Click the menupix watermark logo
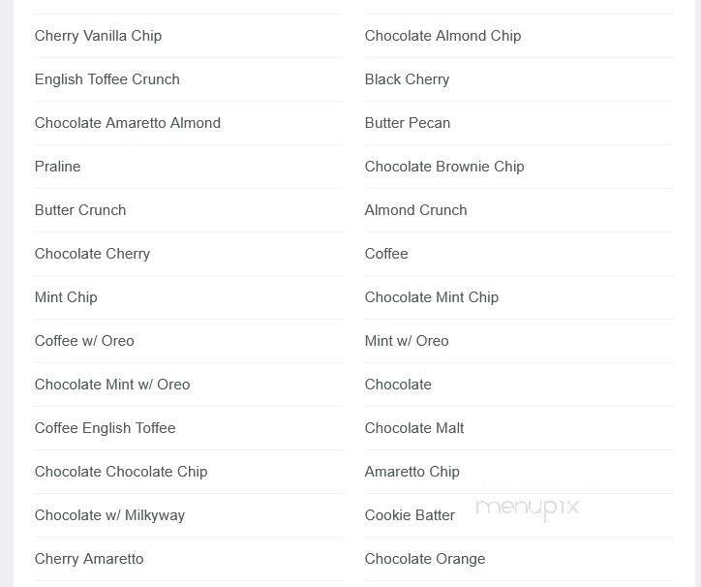701x587 pixels. click(528, 506)
